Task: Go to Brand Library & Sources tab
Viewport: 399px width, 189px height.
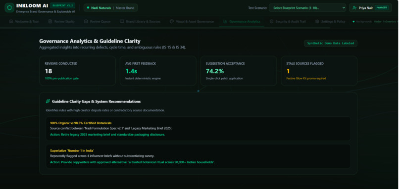Action: (x=140, y=22)
